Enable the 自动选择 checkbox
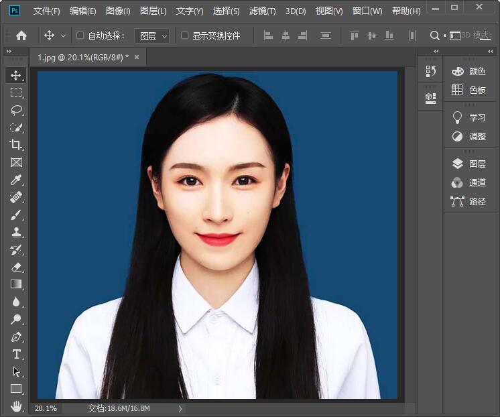500x417 pixels. pyautogui.click(x=80, y=36)
